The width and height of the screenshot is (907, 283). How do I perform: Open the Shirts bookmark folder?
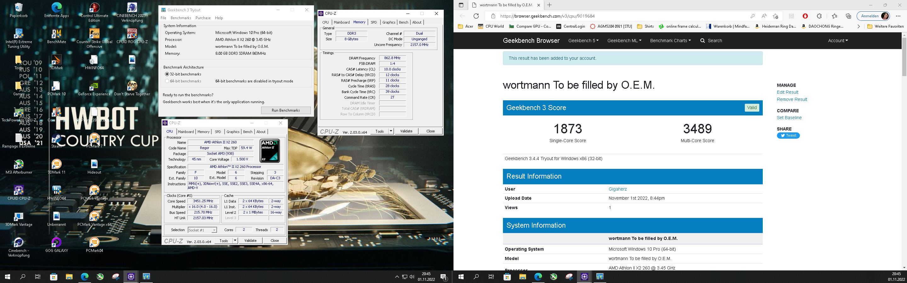[645, 26]
